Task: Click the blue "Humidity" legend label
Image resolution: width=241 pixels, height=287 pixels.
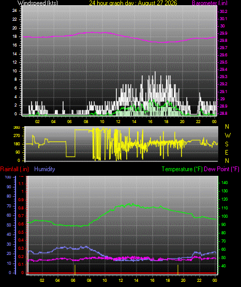Action: (x=44, y=169)
